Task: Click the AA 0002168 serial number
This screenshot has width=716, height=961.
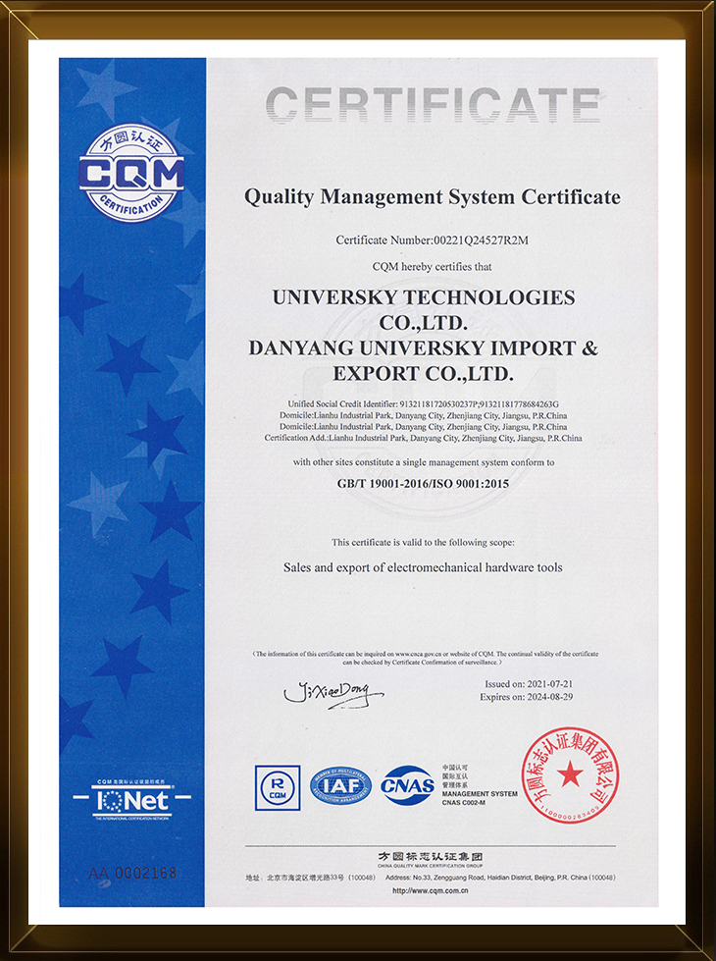Action: 132,873
